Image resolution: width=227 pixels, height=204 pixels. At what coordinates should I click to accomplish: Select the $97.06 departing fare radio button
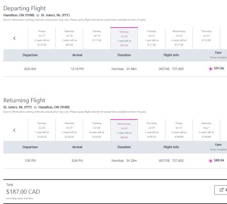pyautogui.click(x=211, y=69)
